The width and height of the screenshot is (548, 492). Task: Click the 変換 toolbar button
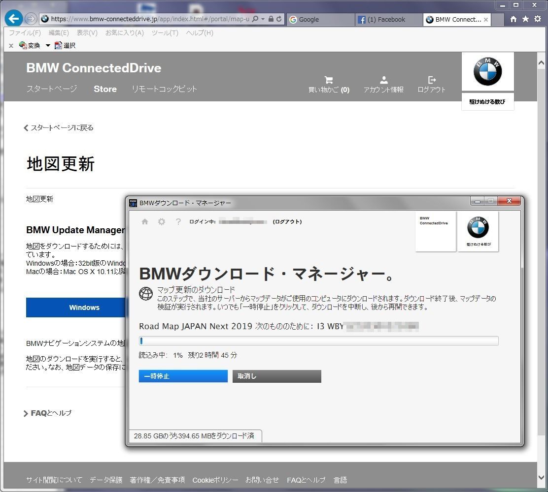click(x=30, y=45)
